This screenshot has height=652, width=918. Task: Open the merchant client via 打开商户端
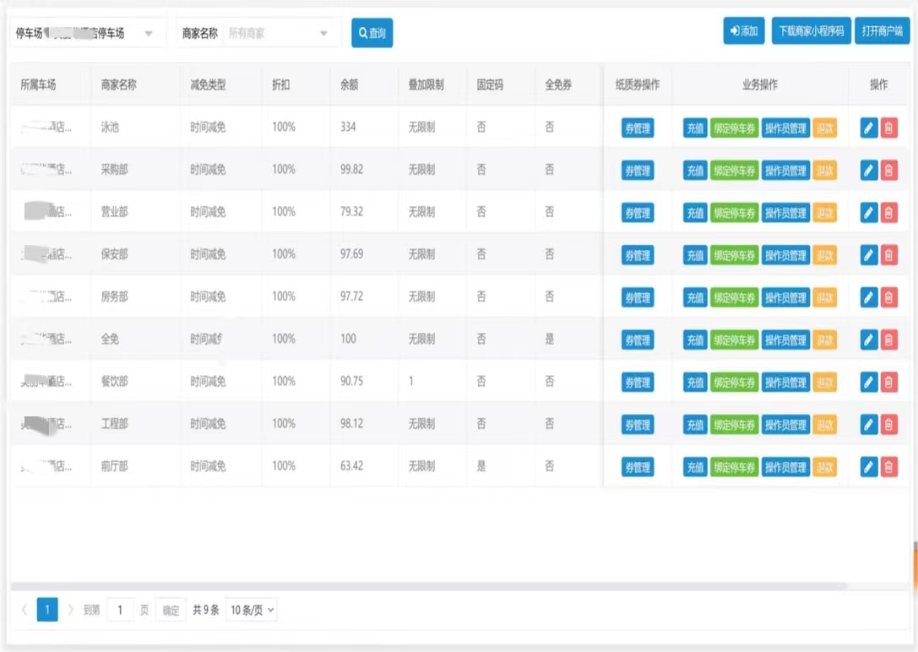[882, 31]
